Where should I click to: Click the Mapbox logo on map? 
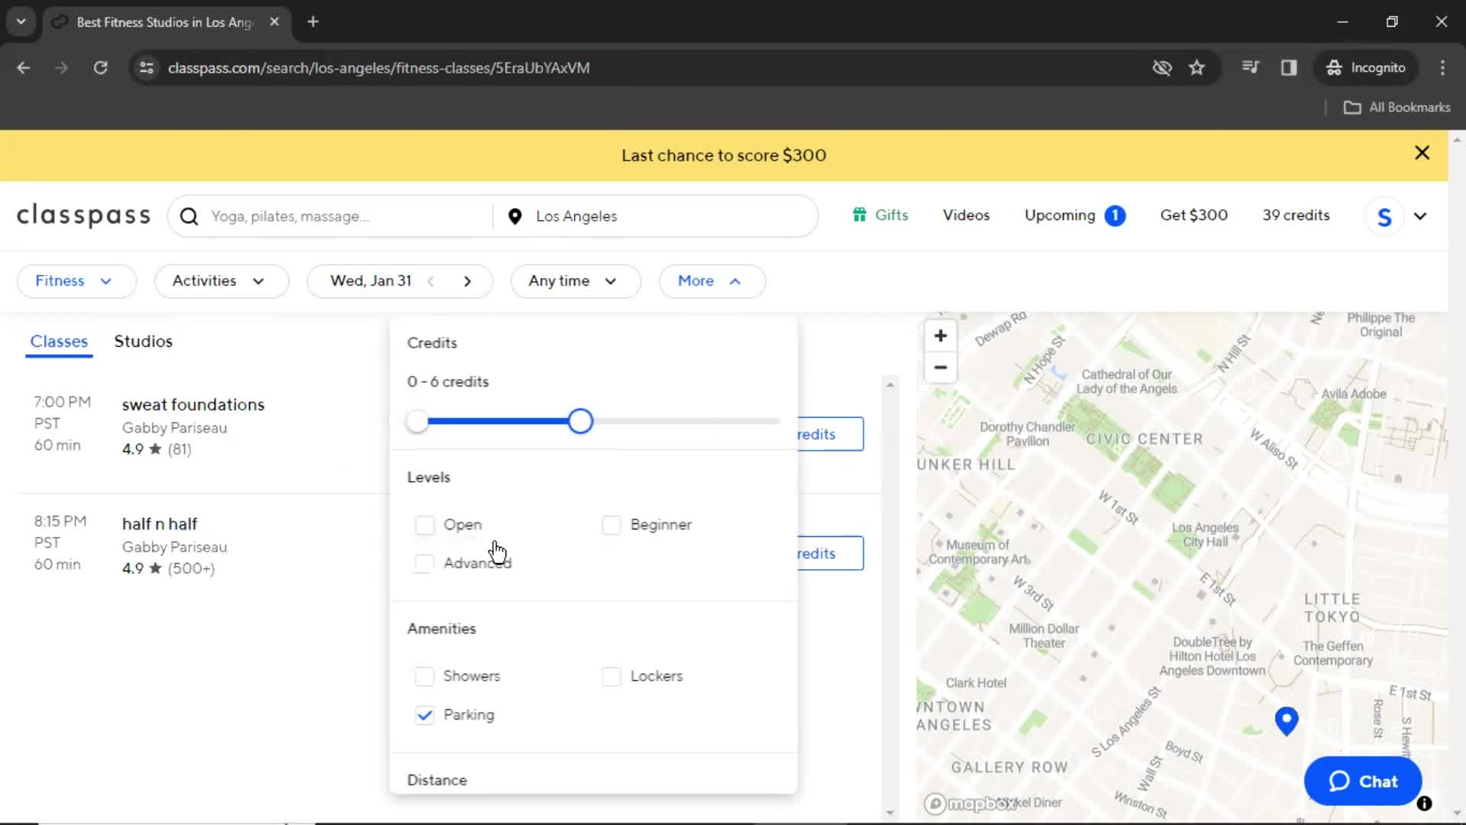tap(971, 804)
